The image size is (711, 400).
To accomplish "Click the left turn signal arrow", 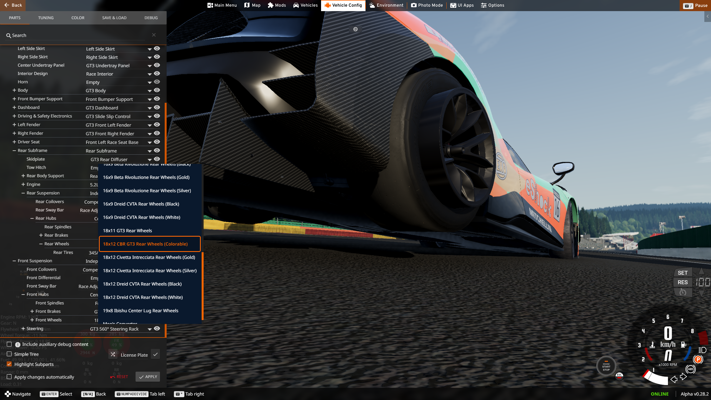I will pyautogui.click(x=674, y=379).
